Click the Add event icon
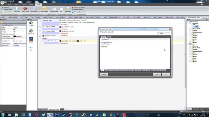 point(2,7)
